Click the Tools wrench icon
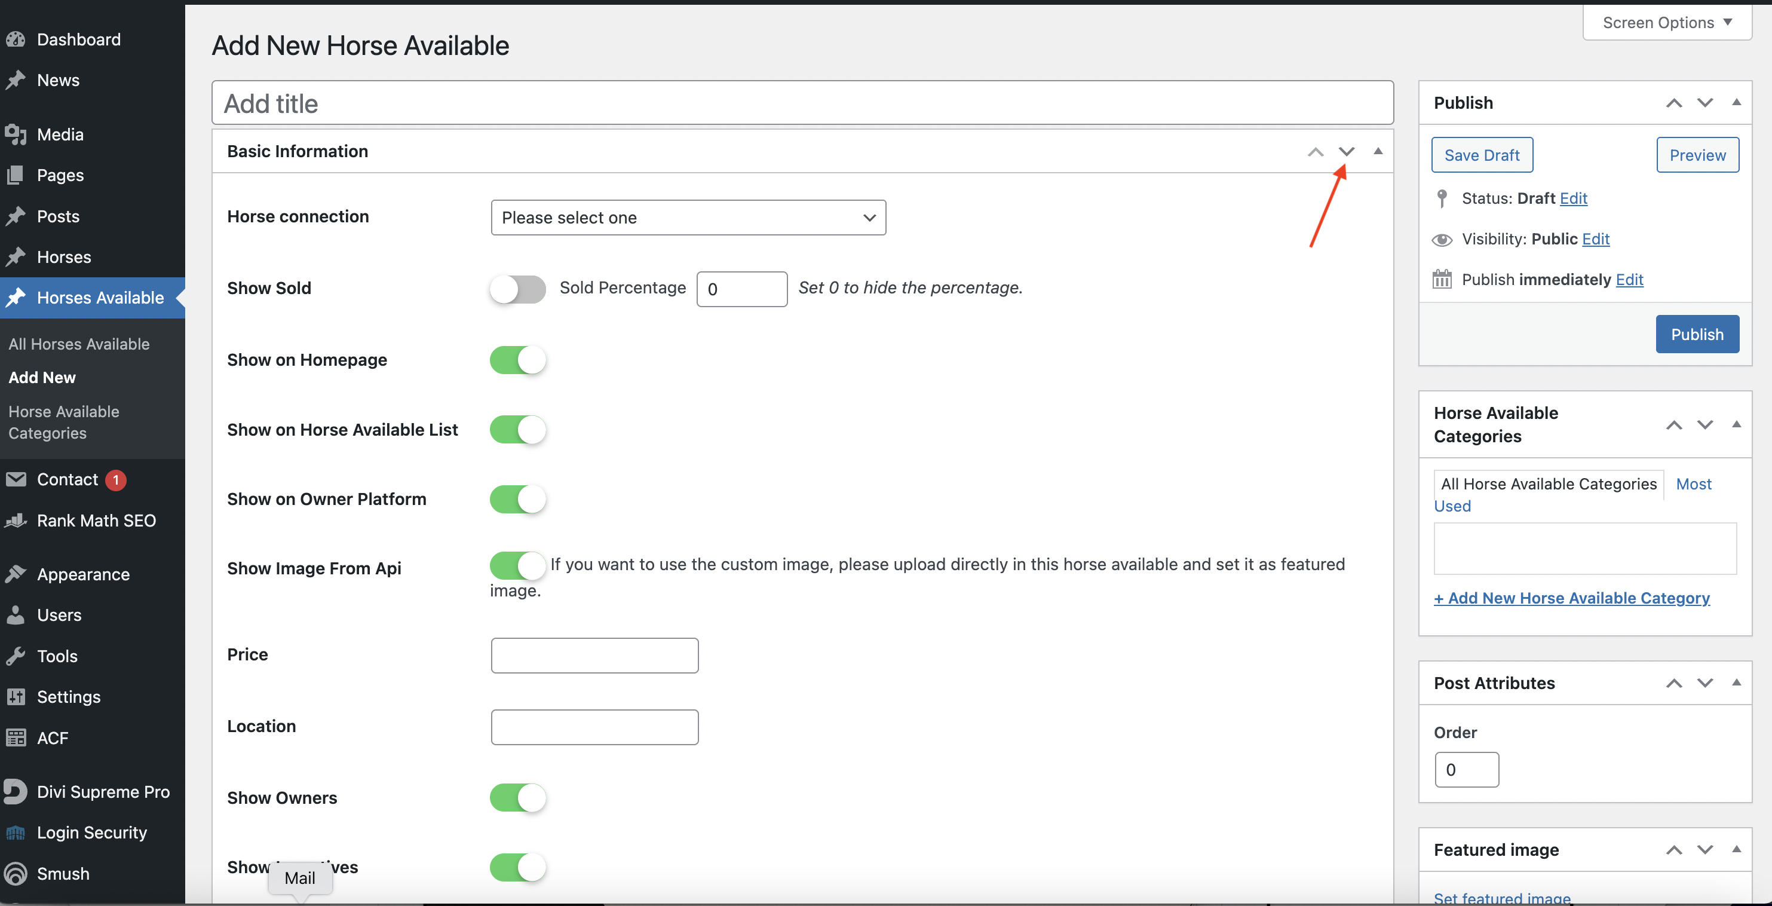 16,656
